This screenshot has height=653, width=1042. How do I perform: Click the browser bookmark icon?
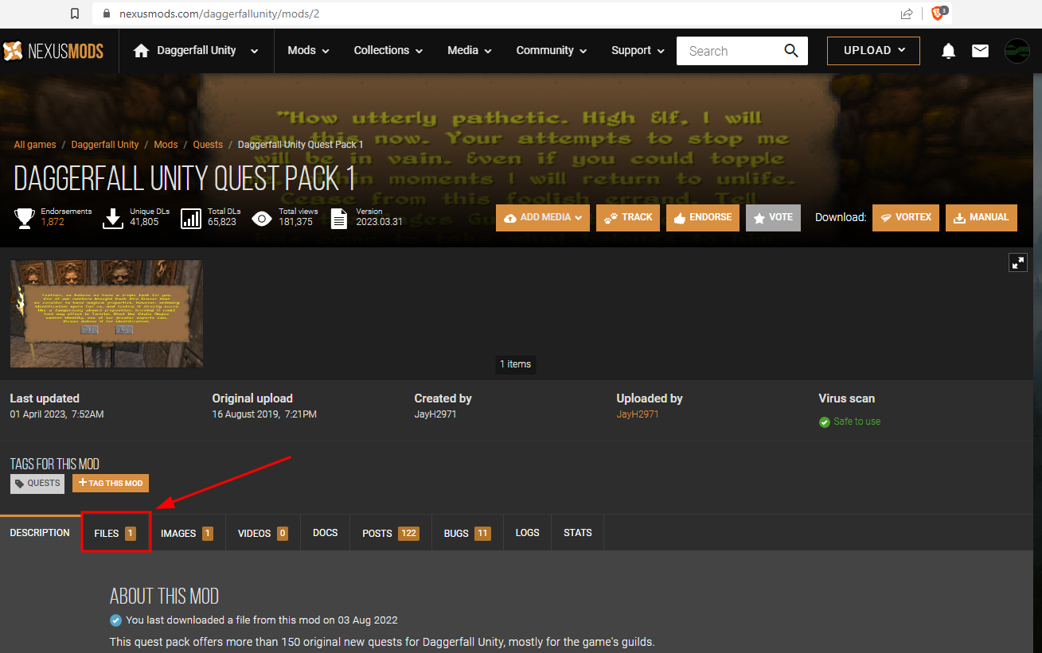coord(75,14)
